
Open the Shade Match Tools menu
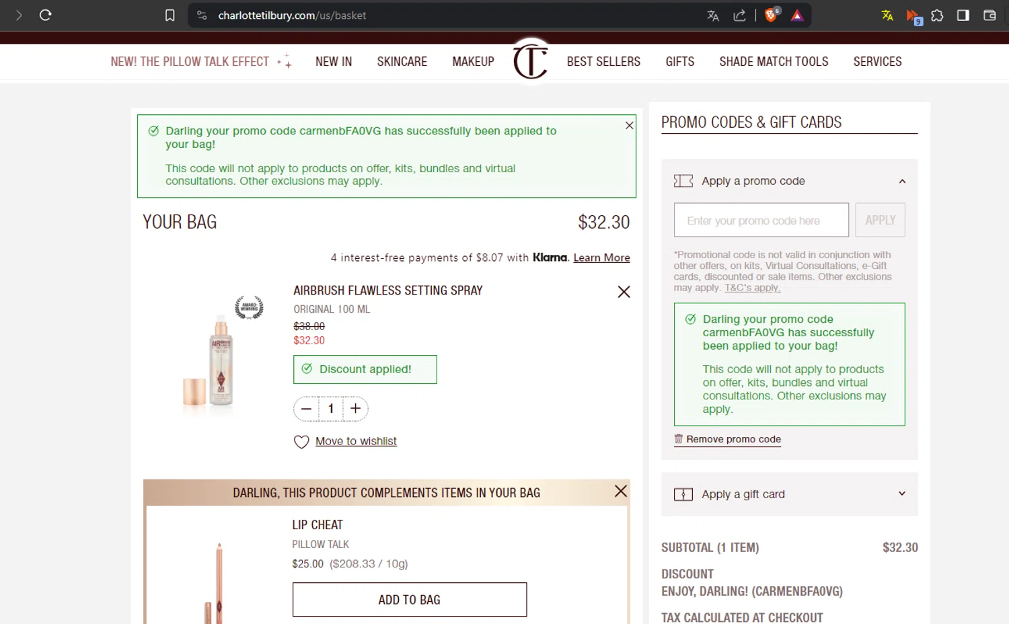point(774,61)
